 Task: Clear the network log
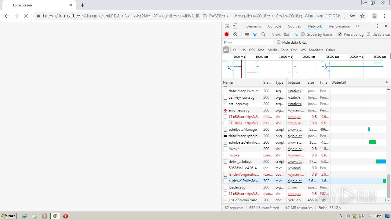click(235, 35)
